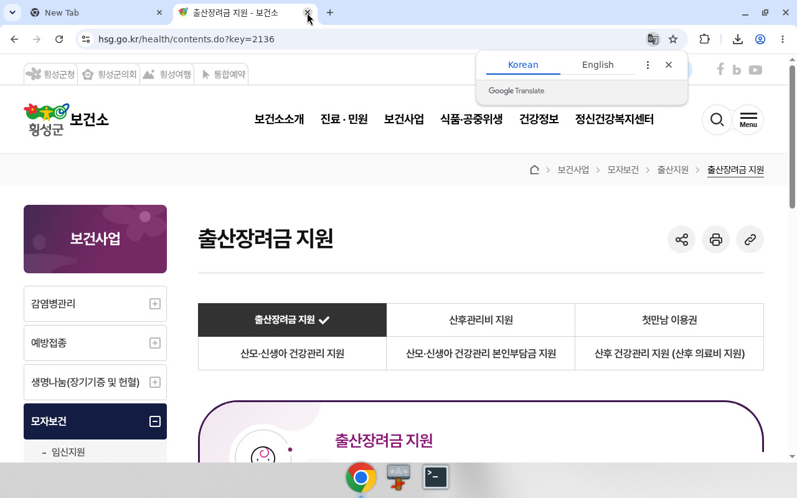Reload the page with the refresh icon

click(x=59, y=39)
